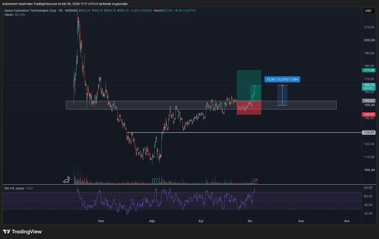
Task: Click the grey marker beside earnings E
Action: (x=153, y=181)
